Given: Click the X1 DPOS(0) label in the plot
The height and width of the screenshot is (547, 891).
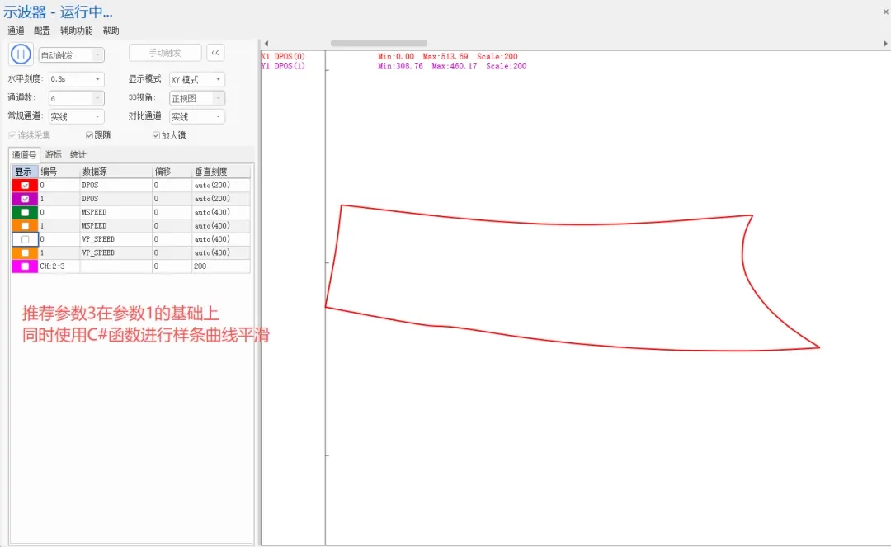Looking at the screenshot, I should coord(283,57).
